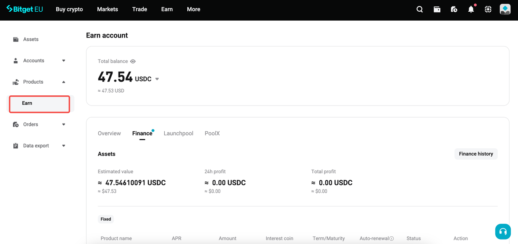
Task: Click the Orders sidebar label
Action: pos(31,124)
